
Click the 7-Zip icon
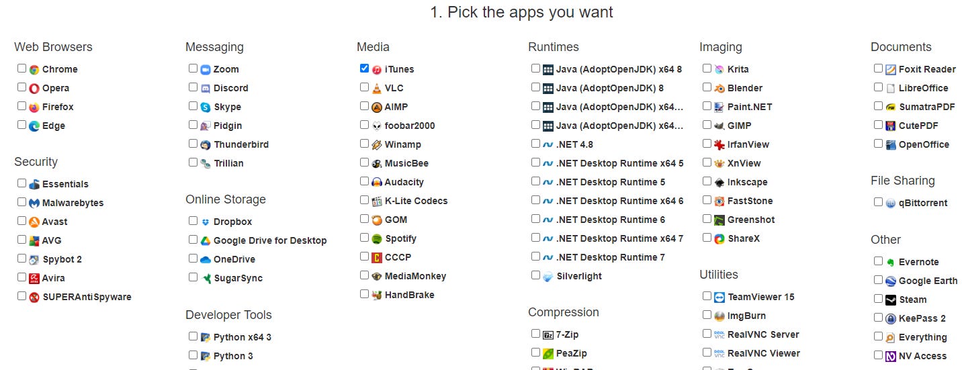click(x=548, y=334)
